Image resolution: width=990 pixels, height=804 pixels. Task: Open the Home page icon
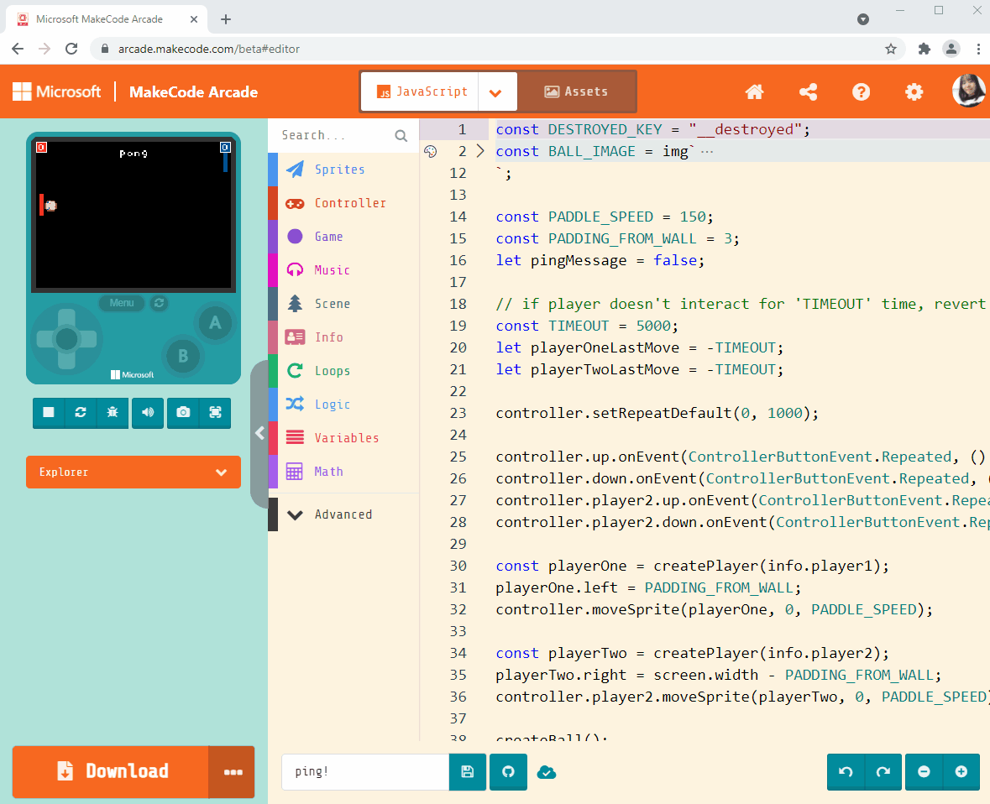[x=755, y=92]
